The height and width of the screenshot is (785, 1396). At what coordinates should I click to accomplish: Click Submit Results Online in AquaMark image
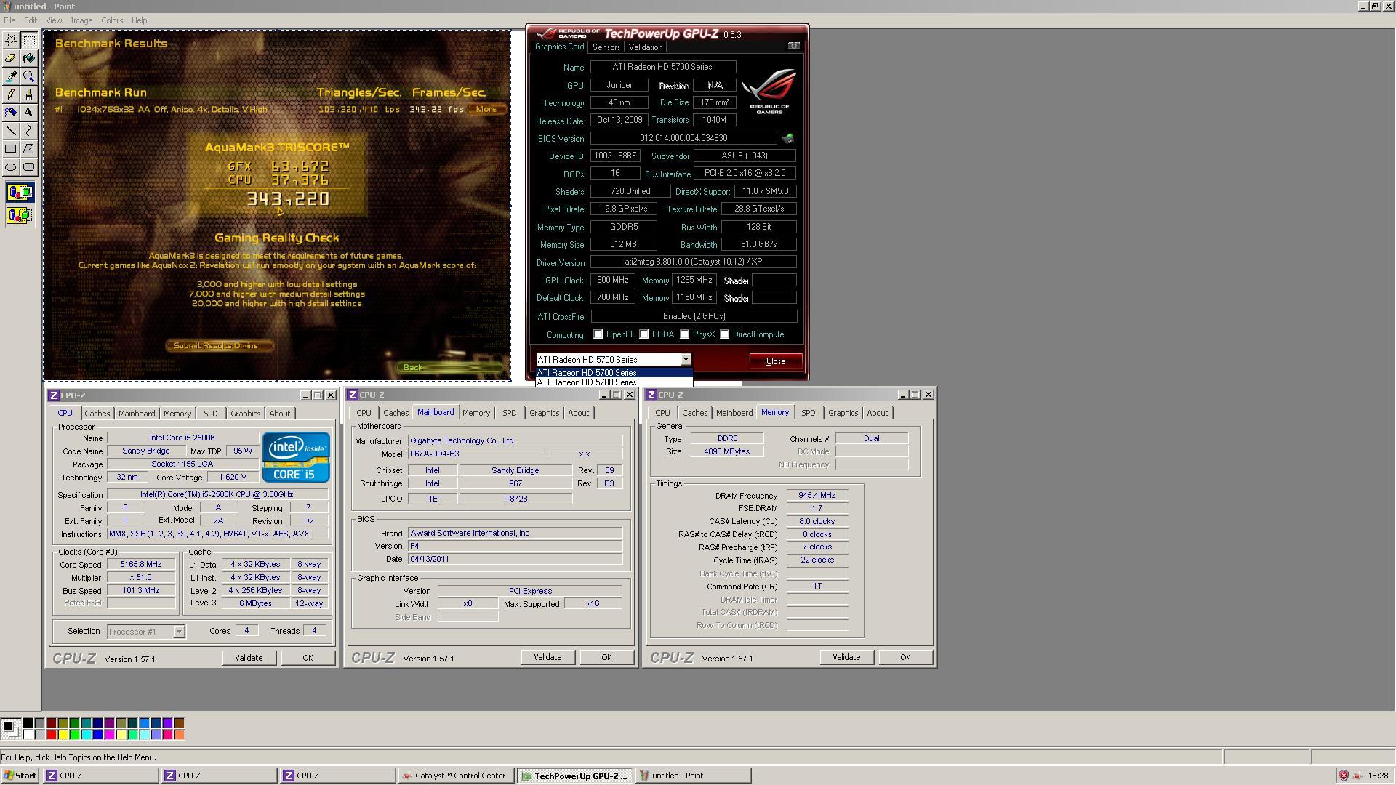pyautogui.click(x=220, y=346)
